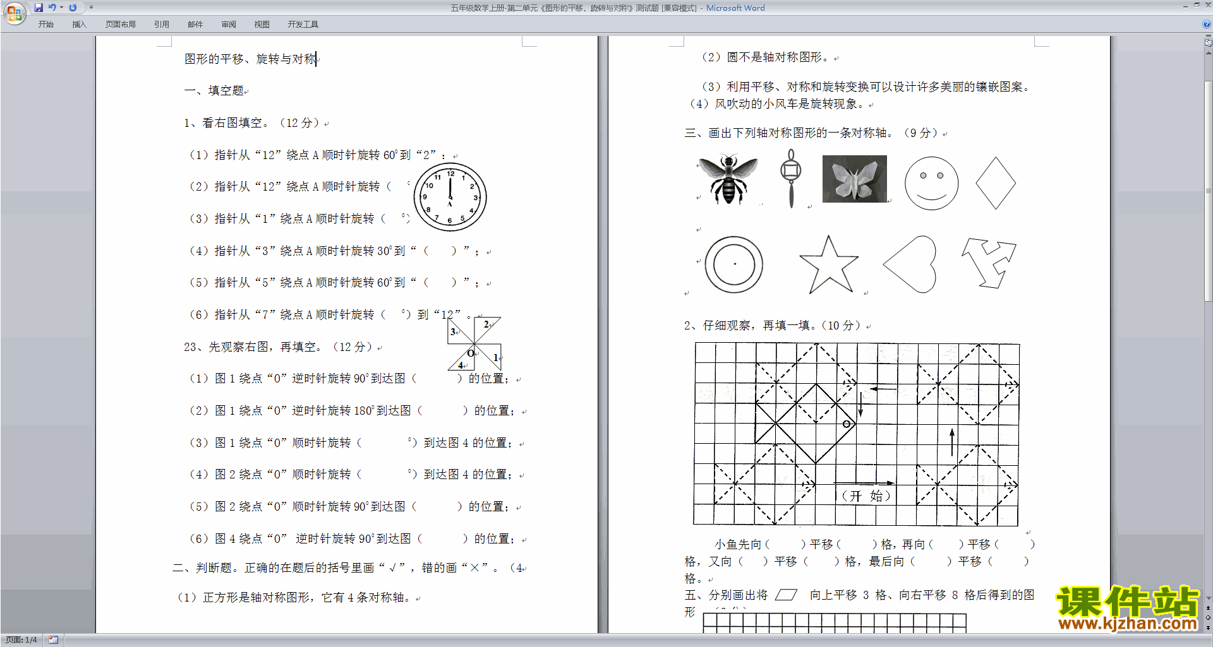The width and height of the screenshot is (1213, 647).
Task: Select the origami butterfly photo
Action: (855, 179)
